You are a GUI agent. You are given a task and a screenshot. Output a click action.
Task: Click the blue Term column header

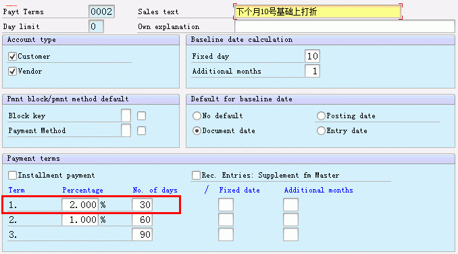17,190
